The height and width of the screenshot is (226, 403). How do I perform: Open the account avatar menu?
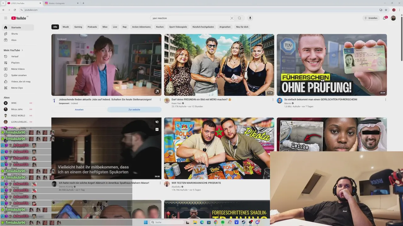[393, 18]
